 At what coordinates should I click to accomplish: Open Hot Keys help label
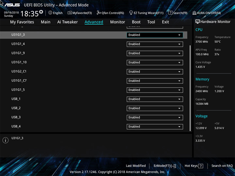coord(191,166)
